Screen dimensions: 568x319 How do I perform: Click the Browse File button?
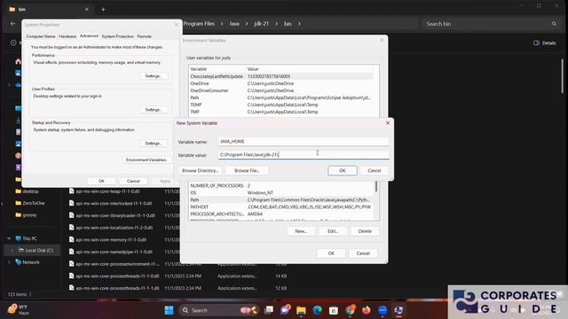pyautogui.click(x=247, y=170)
